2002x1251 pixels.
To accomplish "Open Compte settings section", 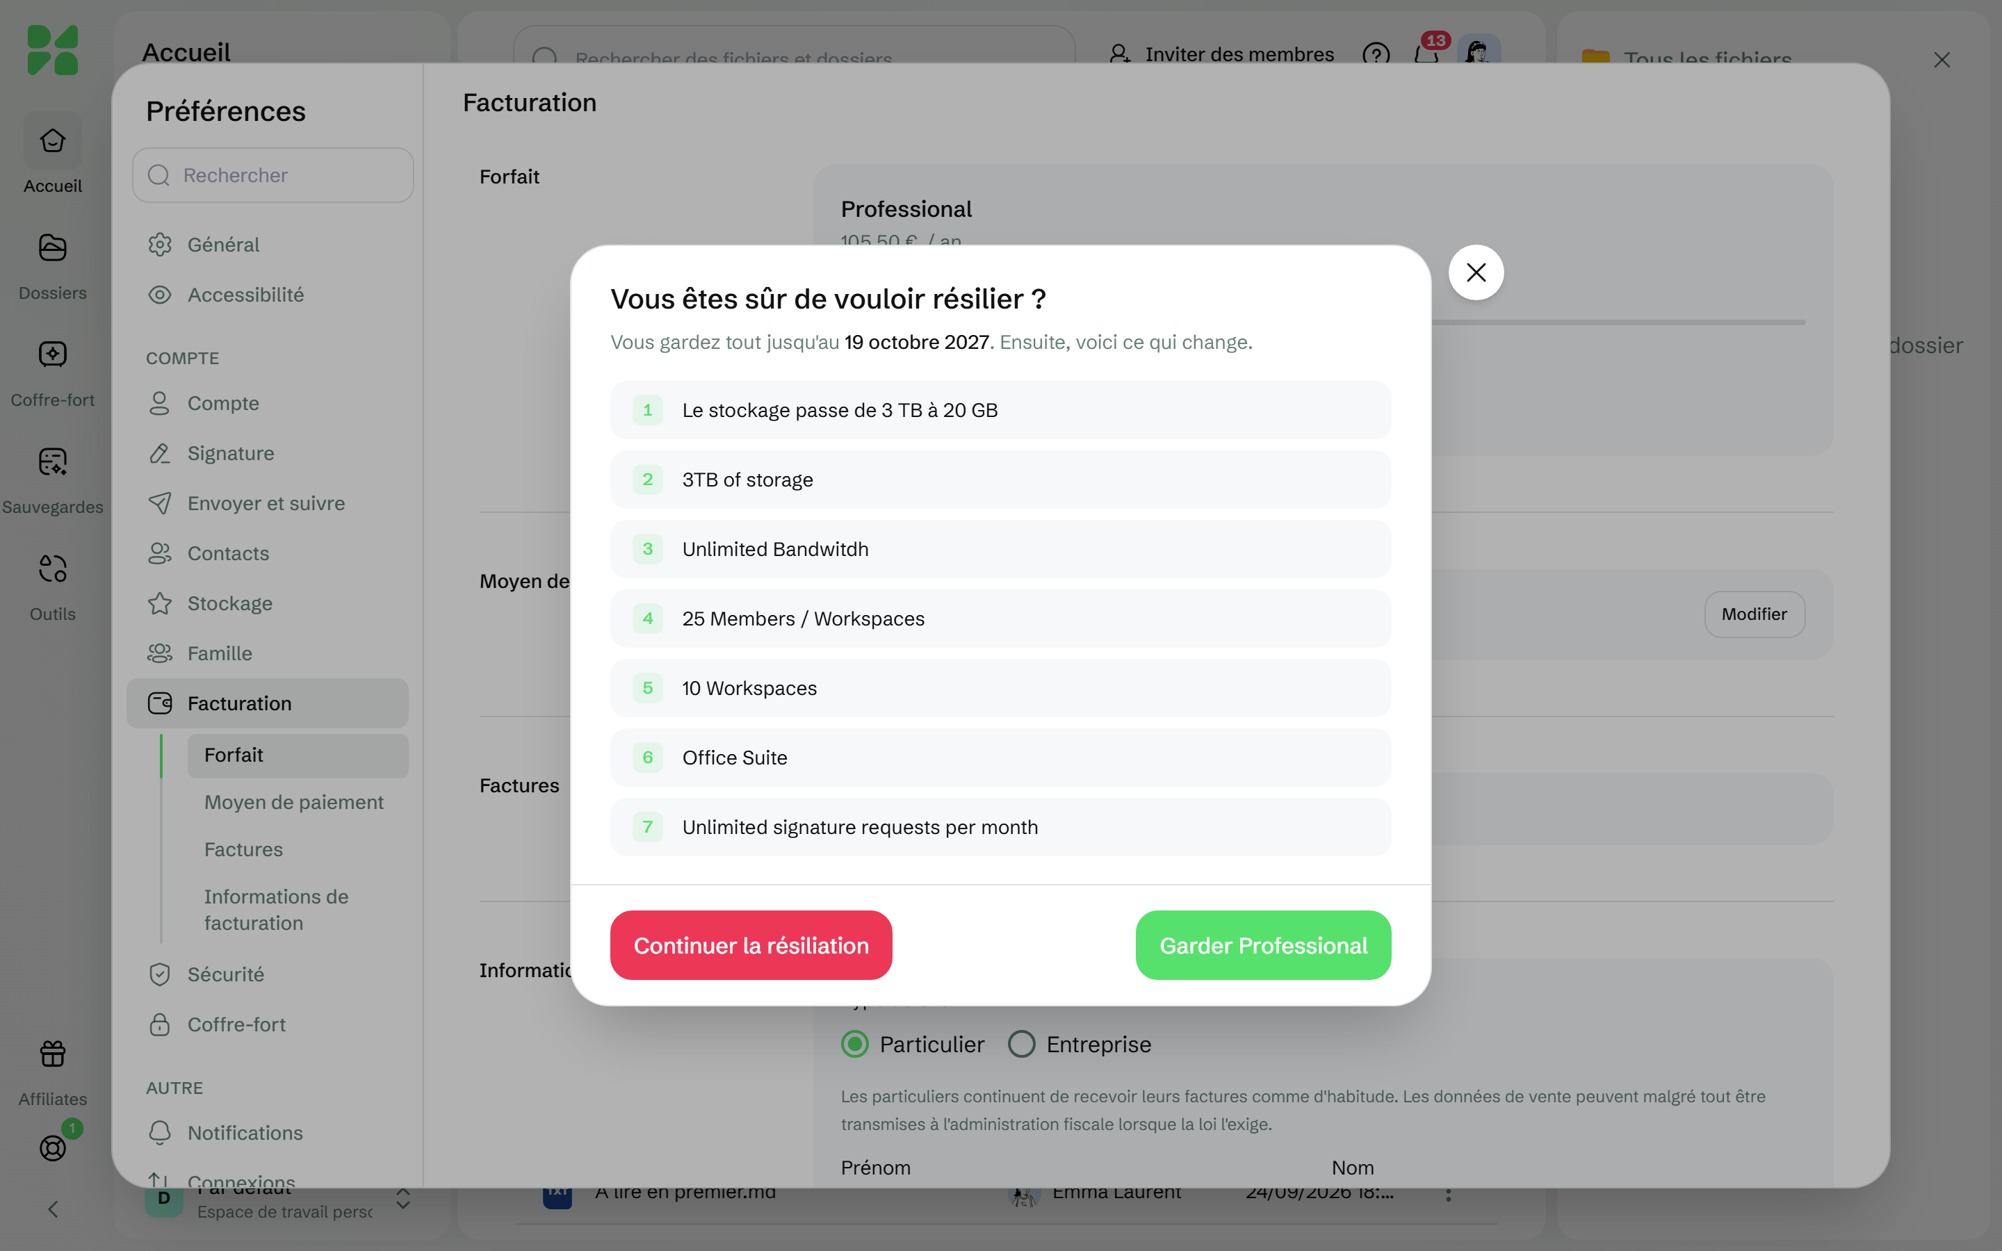I will pos(267,403).
